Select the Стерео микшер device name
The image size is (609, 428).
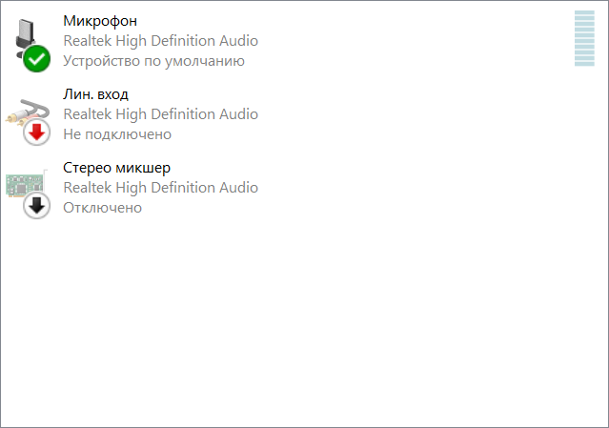[116, 167]
